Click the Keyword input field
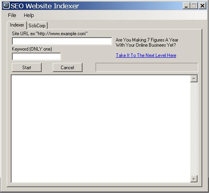 tap(36, 57)
